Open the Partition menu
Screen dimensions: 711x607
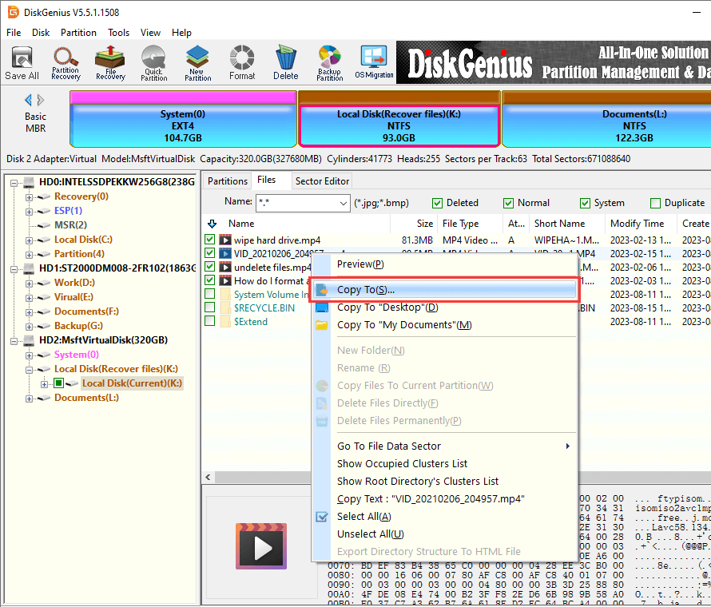(78, 33)
